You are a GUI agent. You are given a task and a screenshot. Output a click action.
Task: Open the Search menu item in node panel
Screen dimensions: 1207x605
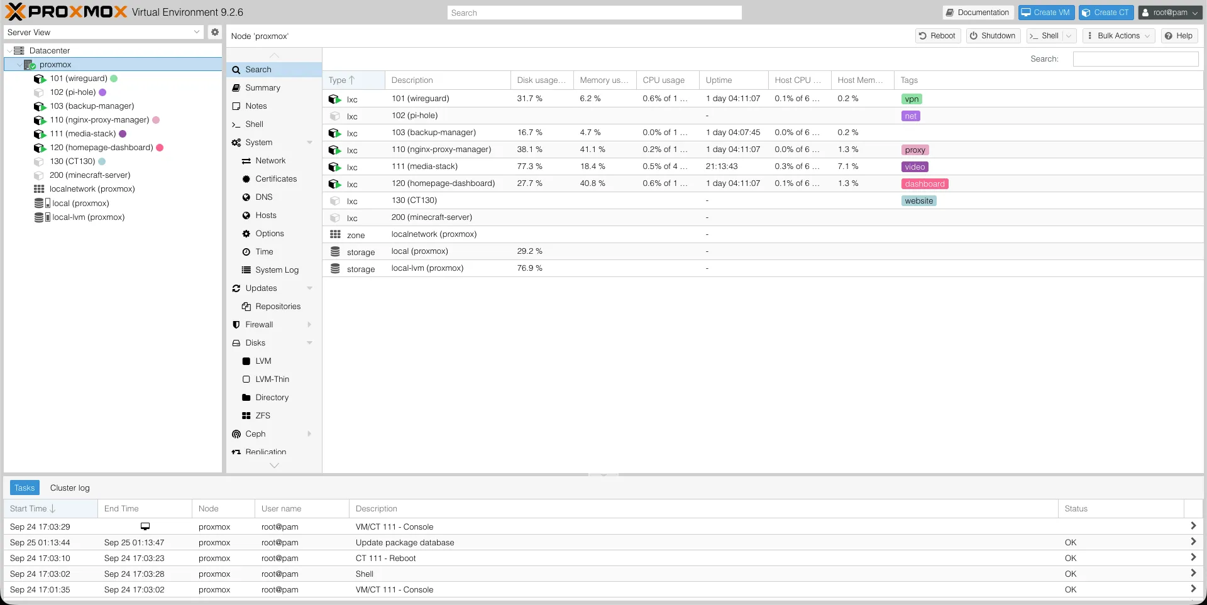pyautogui.click(x=274, y=70)
